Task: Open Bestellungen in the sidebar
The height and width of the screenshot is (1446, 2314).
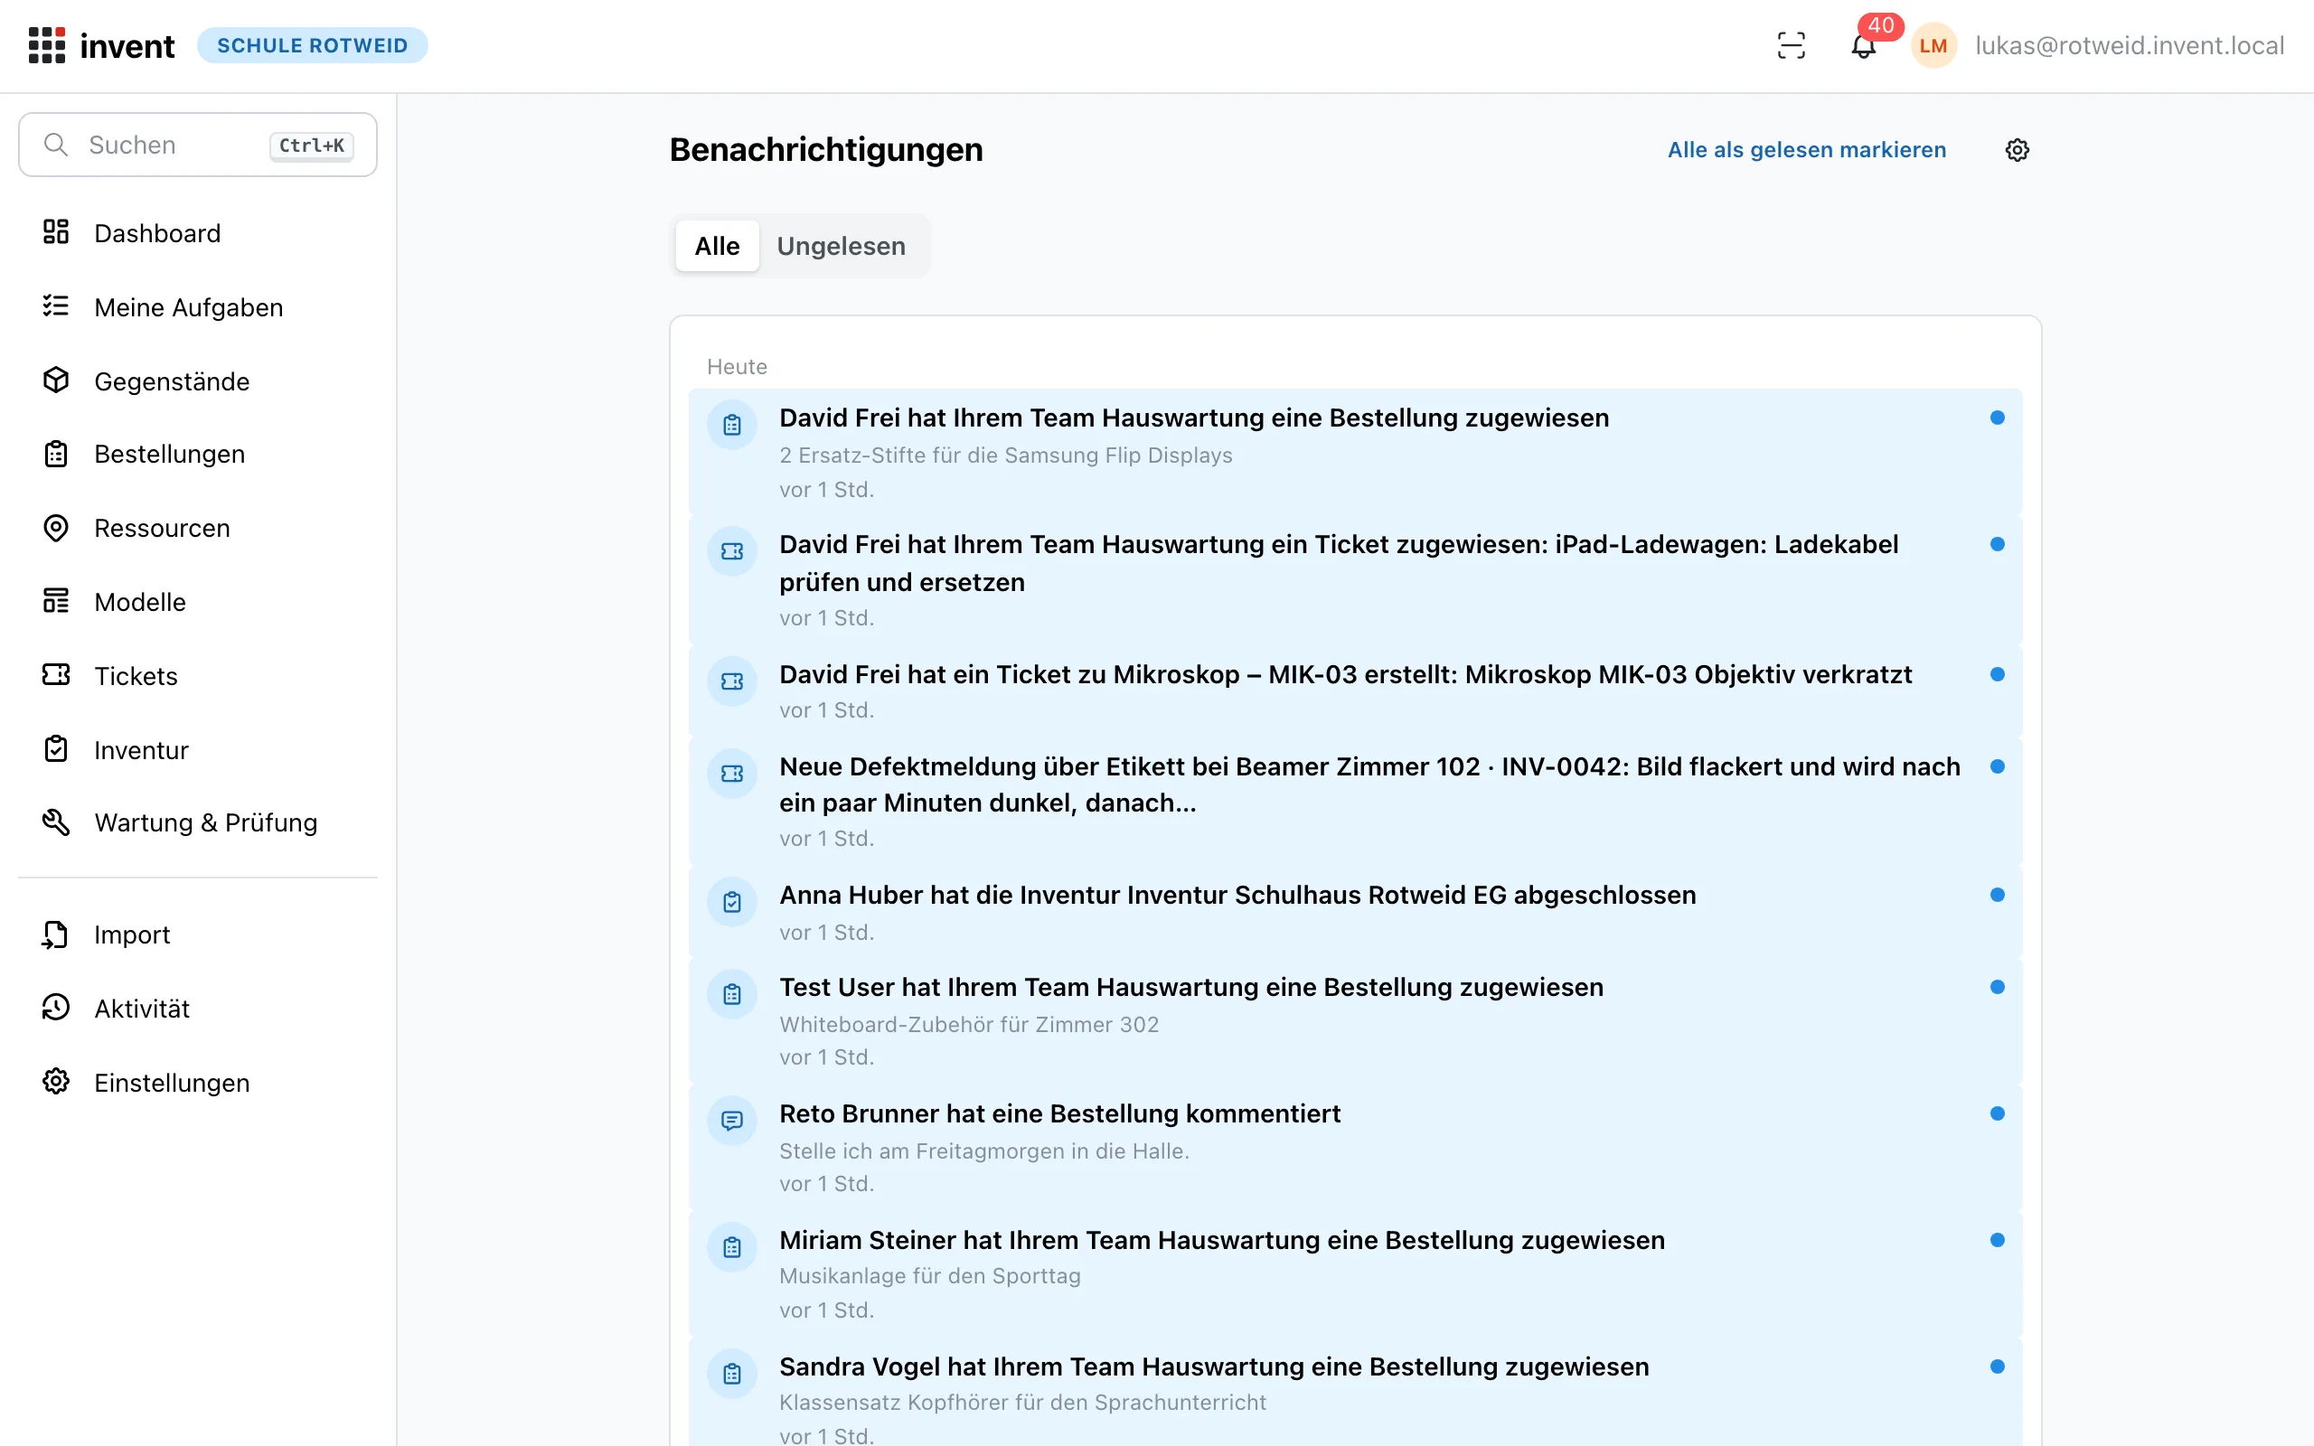Action: 198,455
